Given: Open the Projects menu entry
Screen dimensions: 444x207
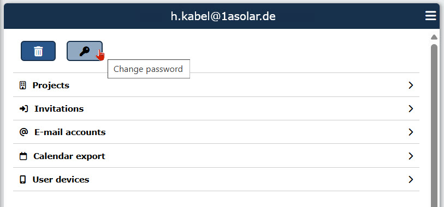Looking at the screenshot, I should point(216,85).
